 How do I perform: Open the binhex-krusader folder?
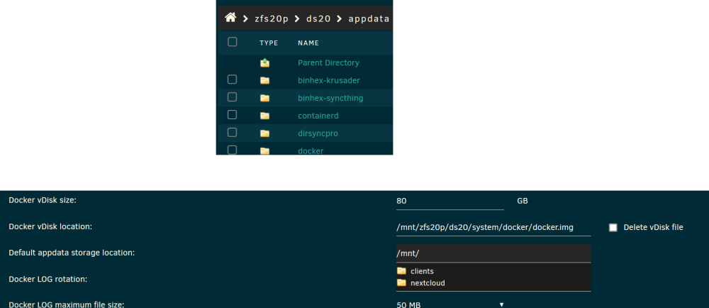[x=329, y=80]
